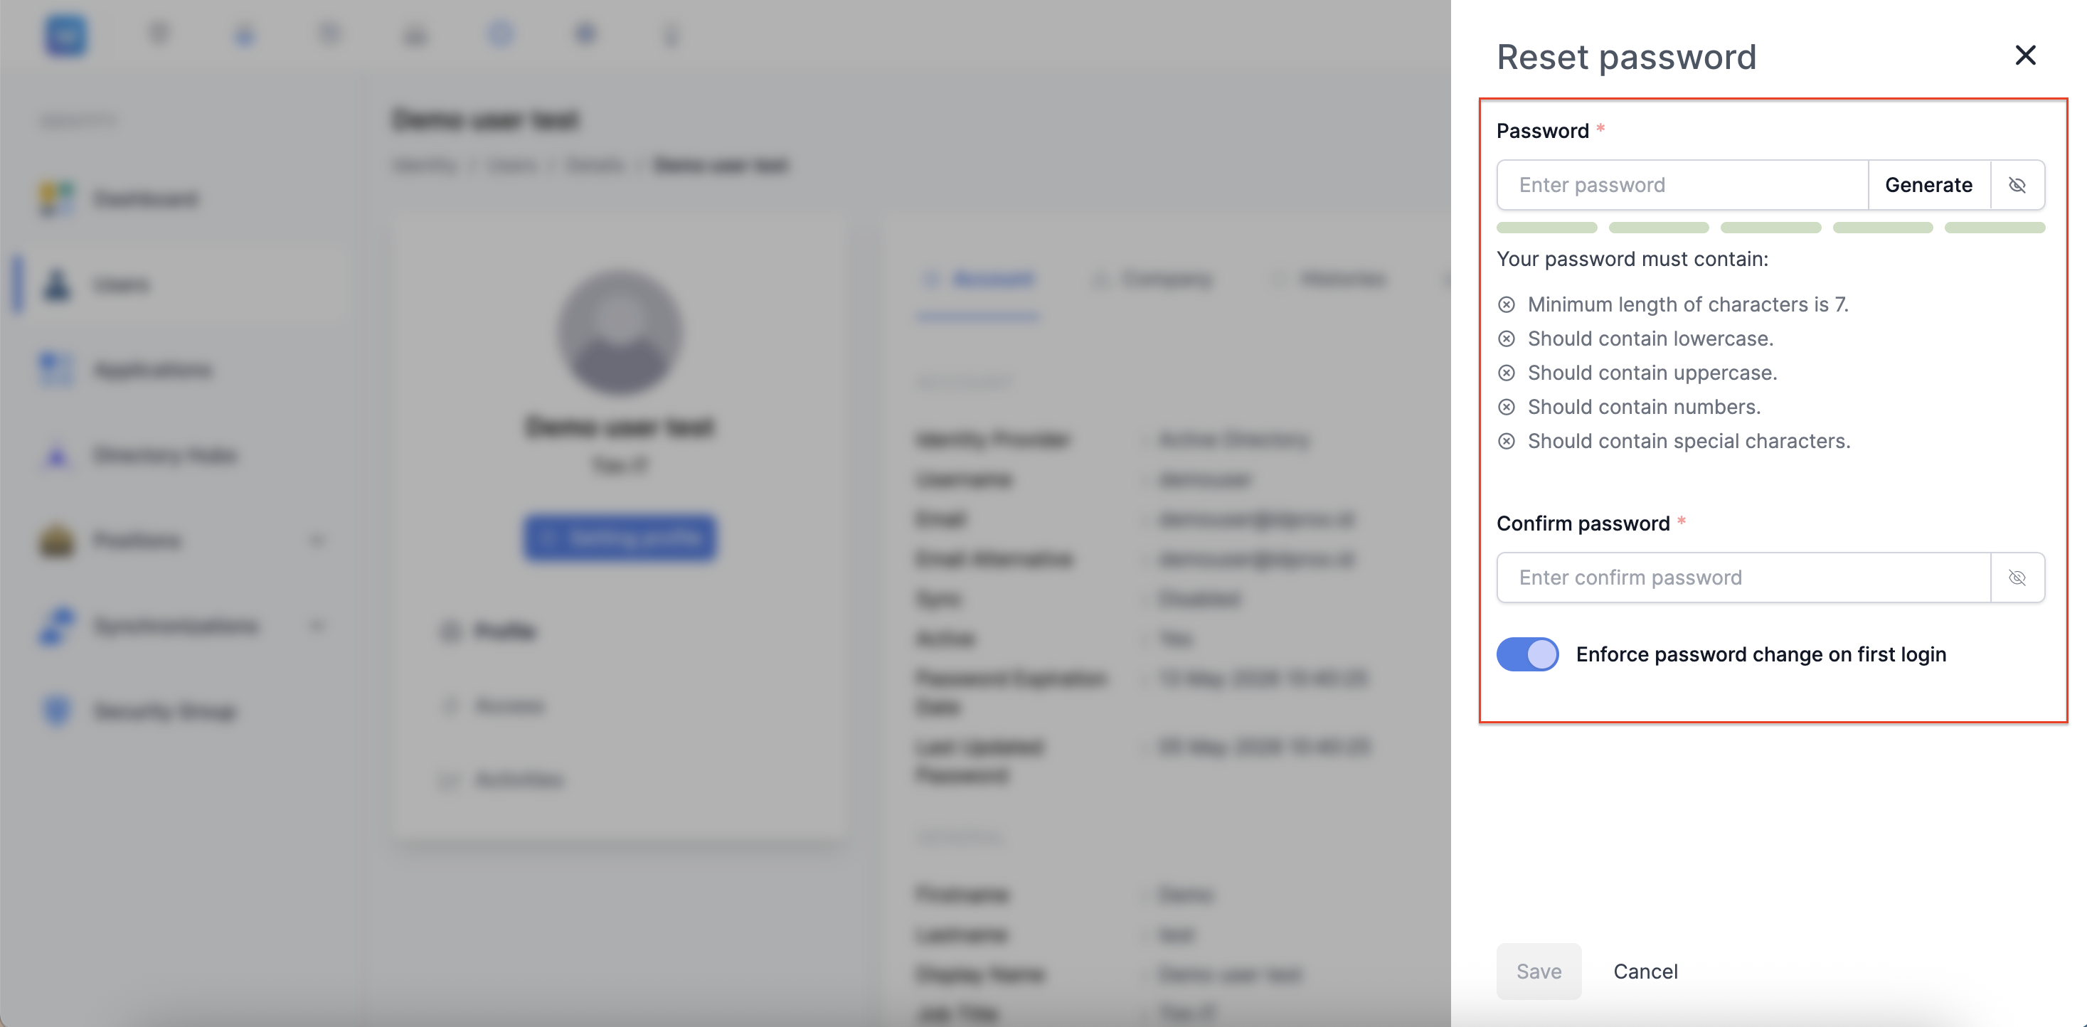Image resolution: width=2087 pixels, height=1027 pixels.
Task: Click "Should contain numbers." text
Action: point(1644,407)
